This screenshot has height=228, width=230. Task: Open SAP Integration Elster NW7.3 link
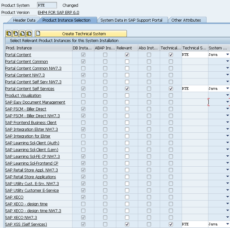click(32, 129)
